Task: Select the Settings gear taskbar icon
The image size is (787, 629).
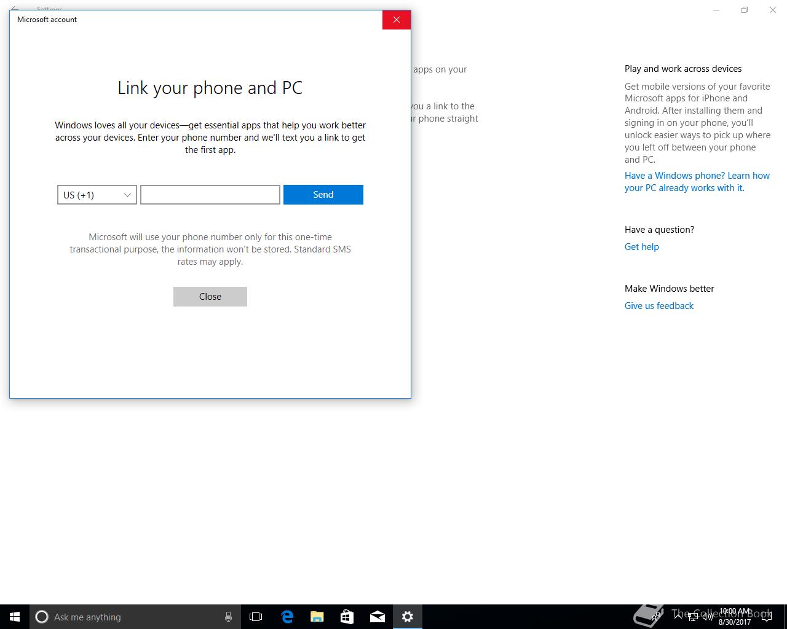Action: [408, 617]
